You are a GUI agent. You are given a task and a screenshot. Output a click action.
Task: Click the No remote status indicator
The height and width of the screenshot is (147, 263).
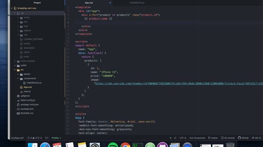pyautogui.click(x=228, y=138)
